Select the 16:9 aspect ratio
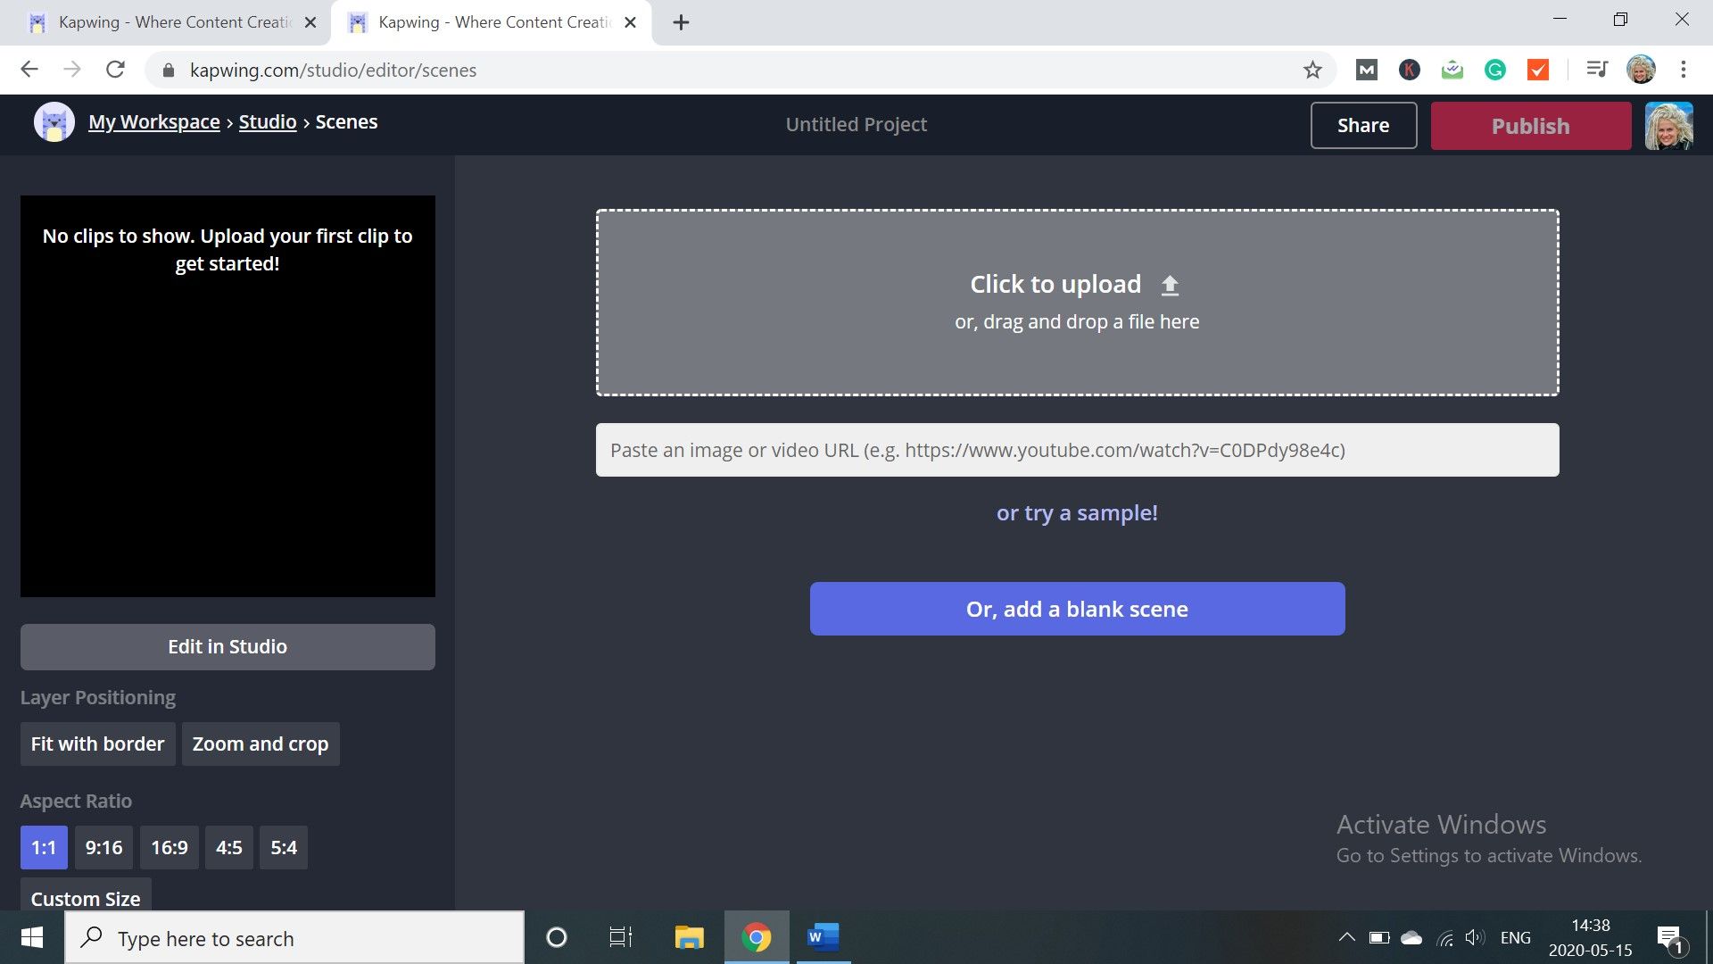The height and width of the screenshot is (964, 1713). (169, 847)
